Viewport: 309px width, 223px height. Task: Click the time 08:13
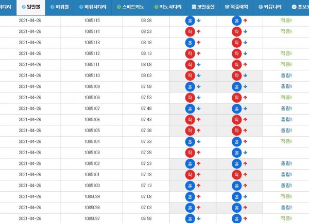click(146, 53)
